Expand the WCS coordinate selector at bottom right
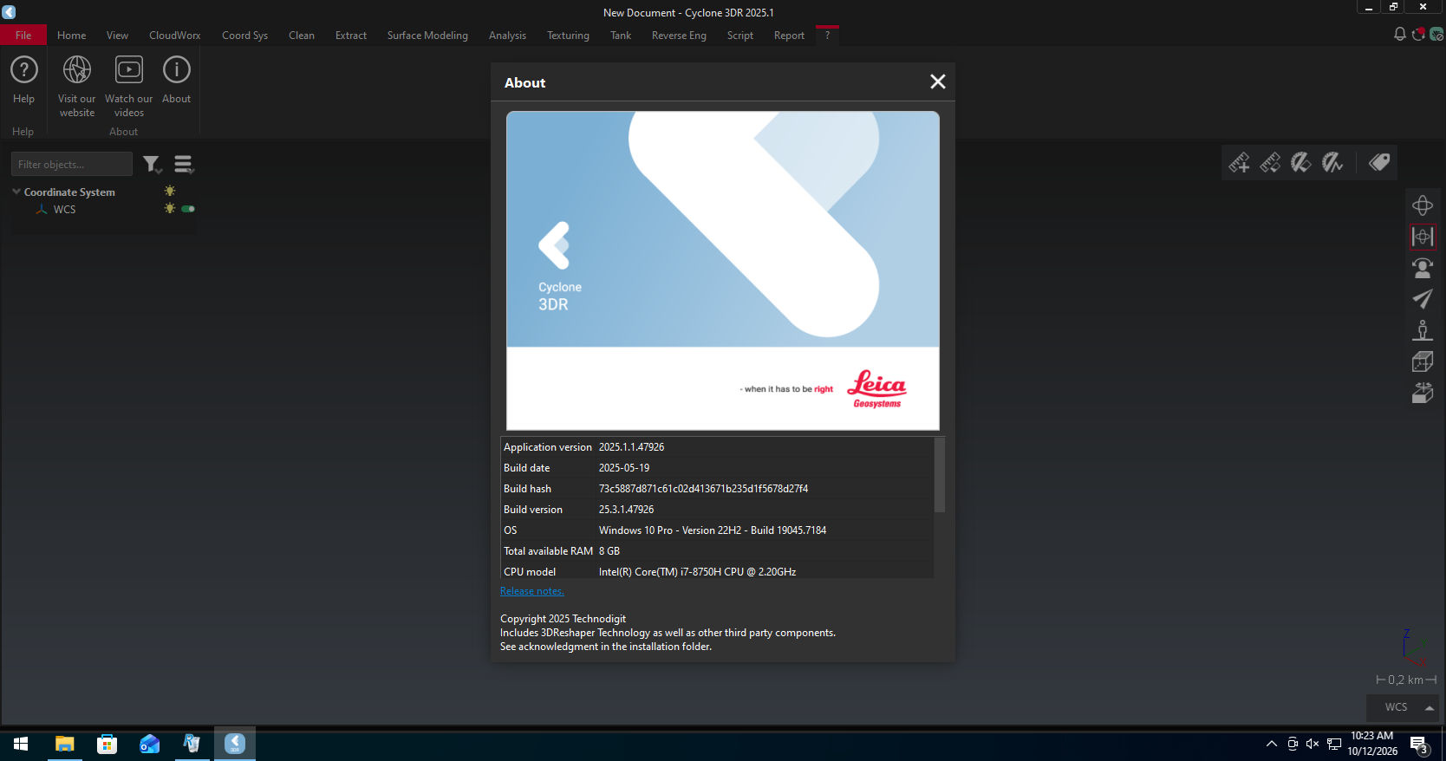 (1404, 707)
